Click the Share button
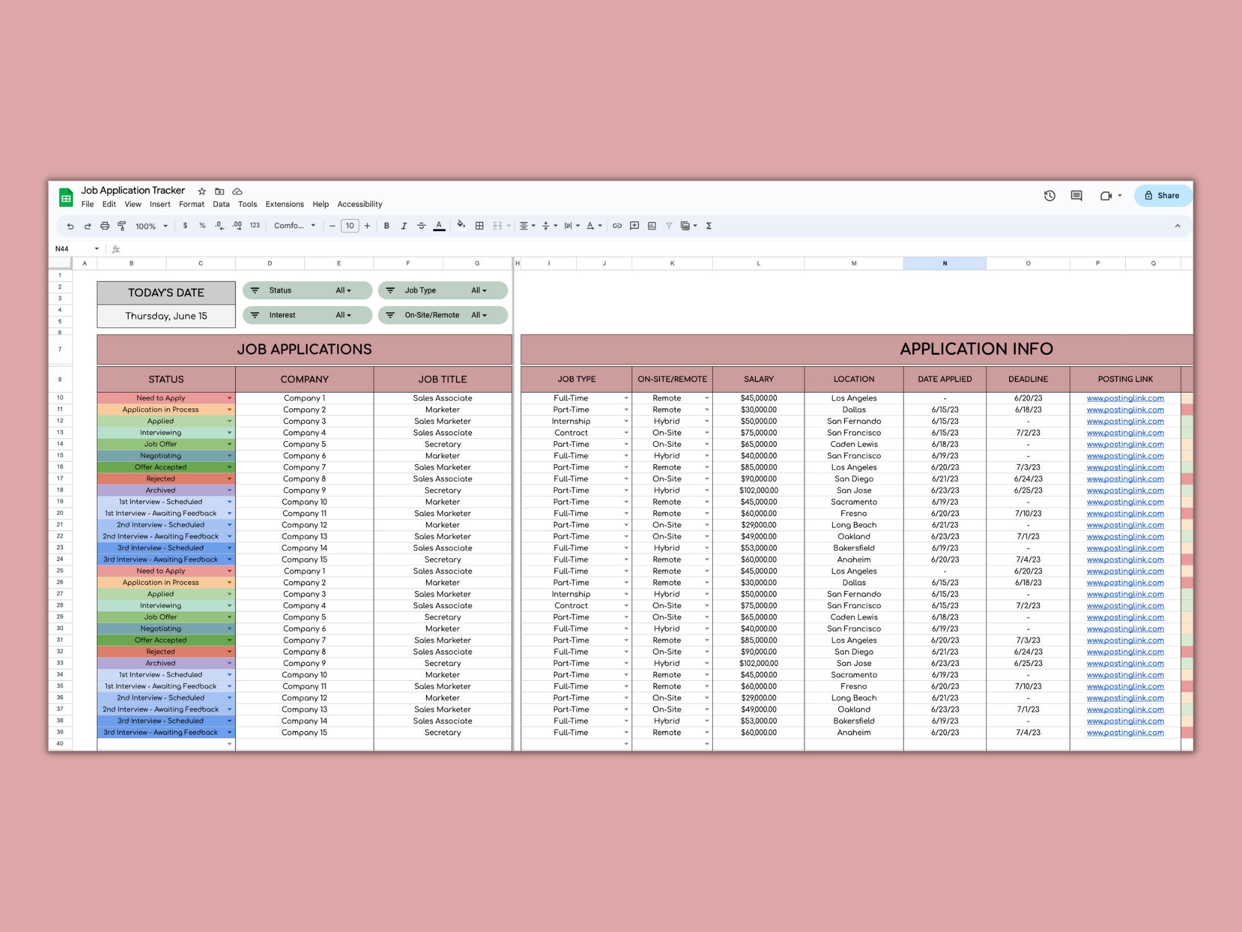 pyautogui.click(x=1163, y=195)
